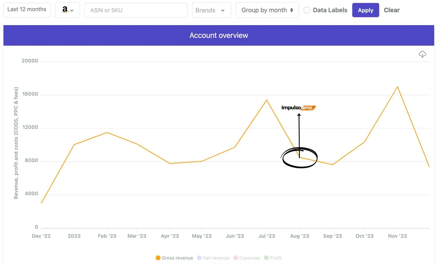Click the Clear filters link
The width and height of the screenshot is (437, 267).
point(392,10)
